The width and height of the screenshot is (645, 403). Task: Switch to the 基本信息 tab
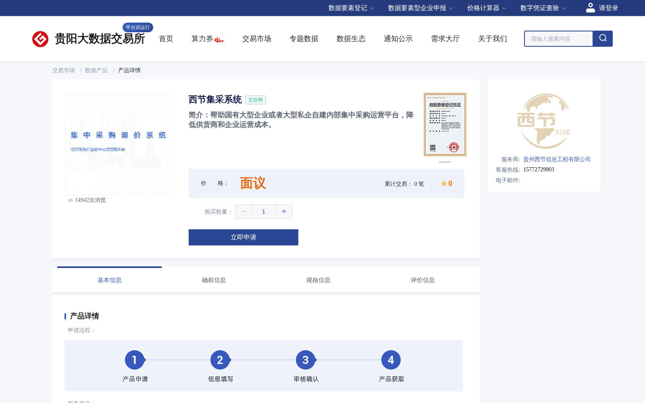click(110, 280)
